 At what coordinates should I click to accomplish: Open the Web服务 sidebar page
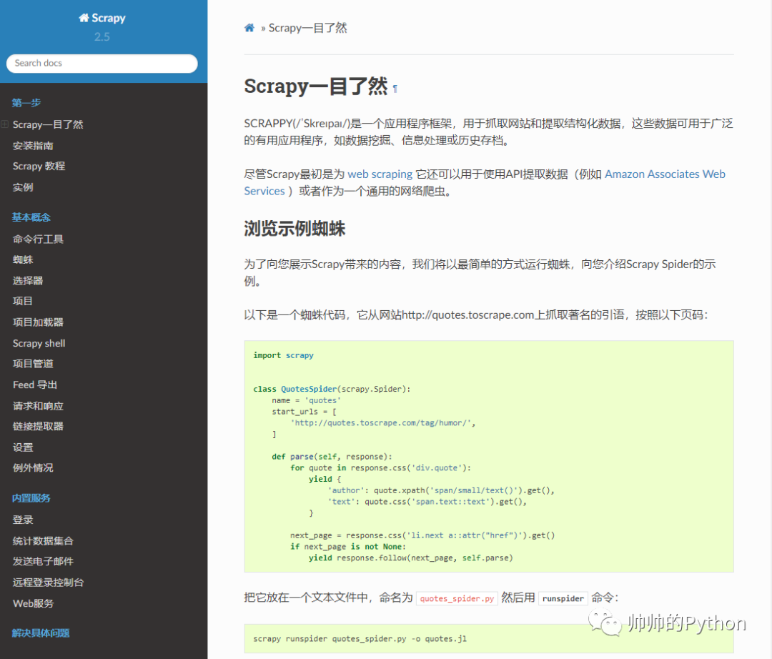pos(33,603)
